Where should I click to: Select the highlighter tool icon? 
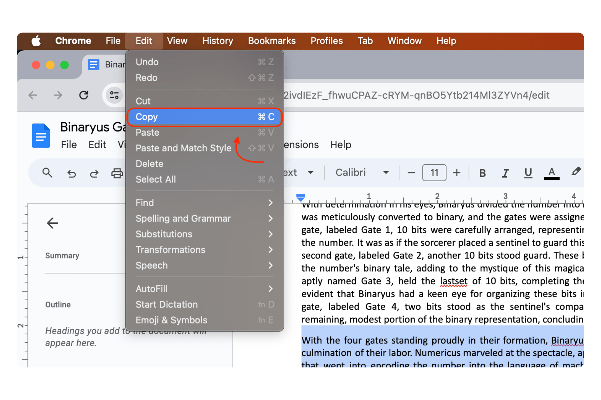click(x=575, y=172)
